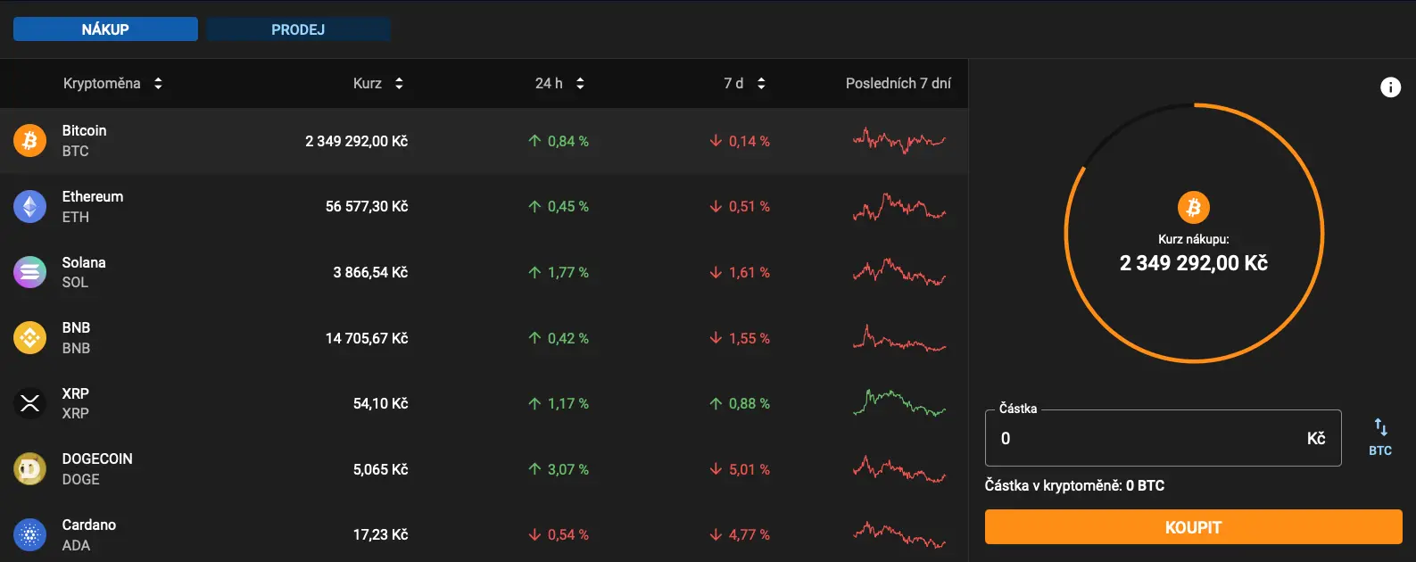Sort the table by Kurz column

(399, 83)
